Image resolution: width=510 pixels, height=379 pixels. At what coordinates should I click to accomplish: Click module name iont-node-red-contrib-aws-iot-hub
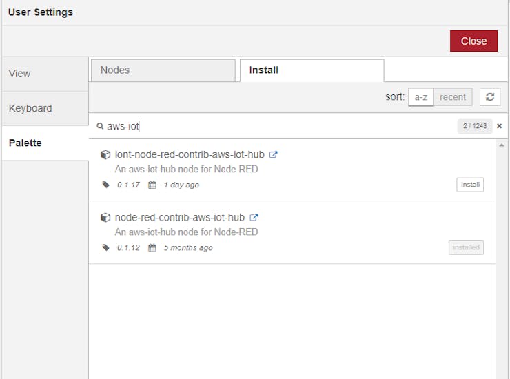click(x=190, y=154)
